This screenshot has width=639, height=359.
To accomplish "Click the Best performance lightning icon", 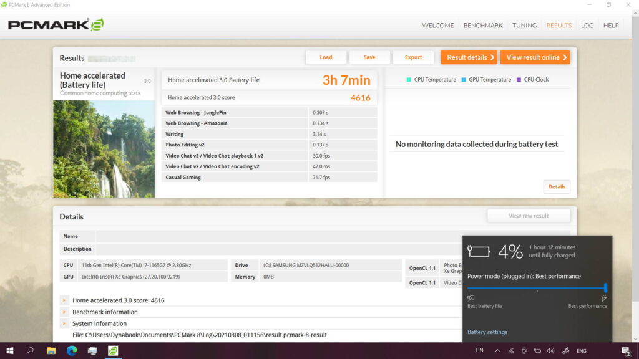I will pos(603,298).
